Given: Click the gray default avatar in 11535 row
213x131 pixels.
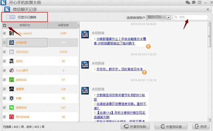Looking at the screenshot, I should pyautogui.click(x=12, y=52).
